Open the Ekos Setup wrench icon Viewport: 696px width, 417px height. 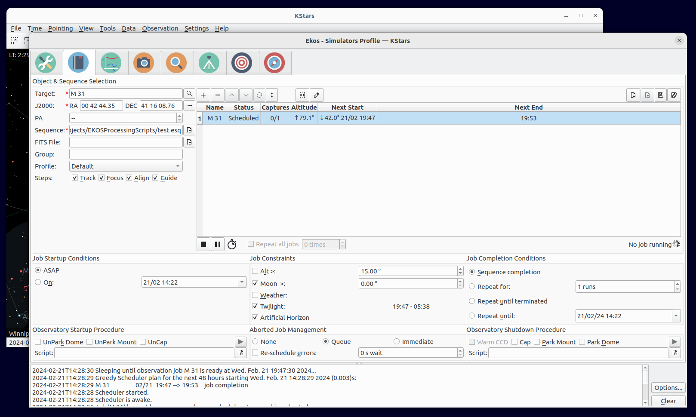click(46, 63)
